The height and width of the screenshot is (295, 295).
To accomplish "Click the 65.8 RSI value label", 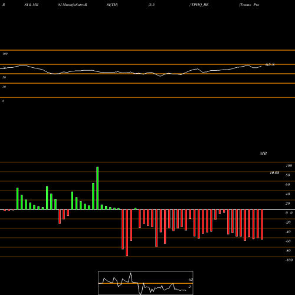I will [270, 64].
